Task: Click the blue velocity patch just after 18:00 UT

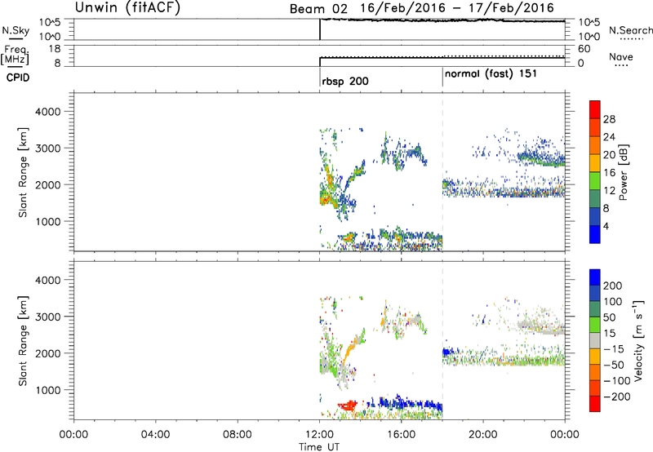Action: point(447,352)
